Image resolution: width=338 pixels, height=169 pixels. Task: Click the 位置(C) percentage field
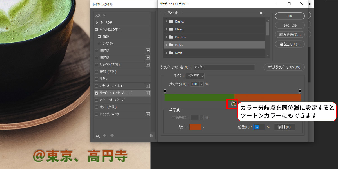pyautogui.click(x=259, y=127)
